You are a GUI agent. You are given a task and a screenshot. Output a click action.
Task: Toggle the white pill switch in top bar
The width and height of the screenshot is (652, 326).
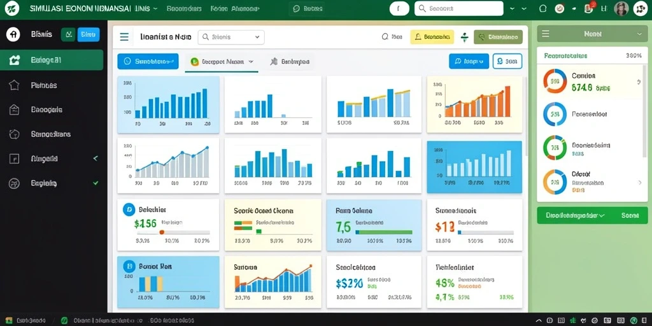[x=399, y=8]
